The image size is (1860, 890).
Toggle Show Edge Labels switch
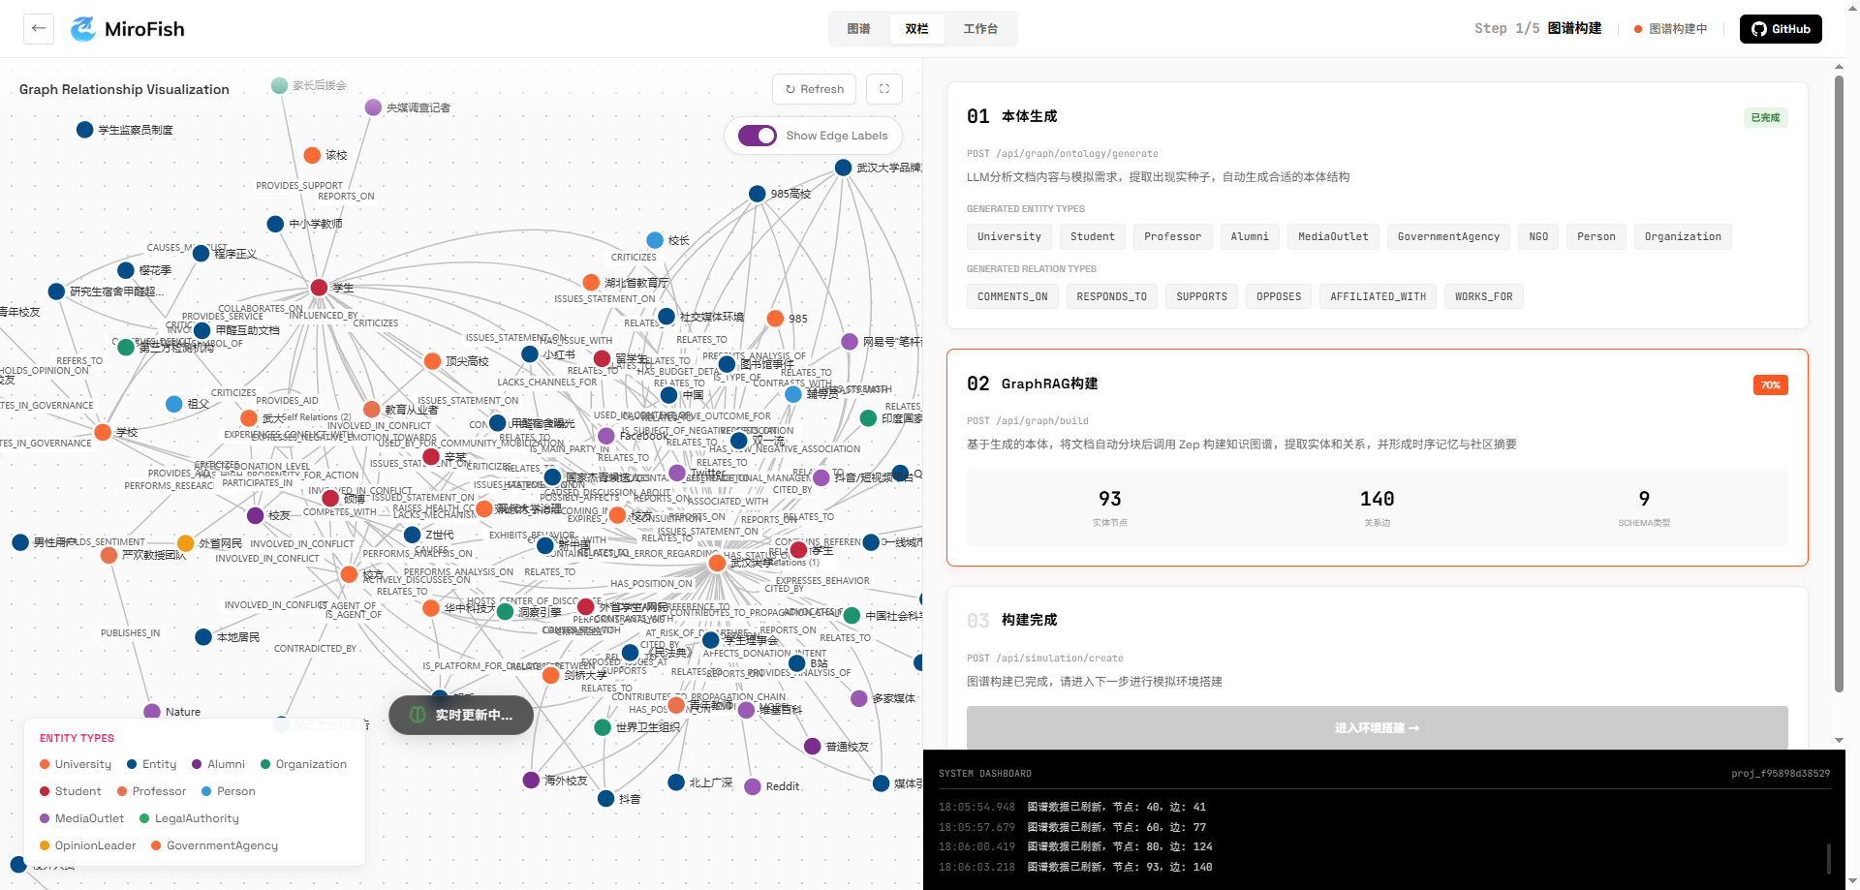(x=758, y=136)
